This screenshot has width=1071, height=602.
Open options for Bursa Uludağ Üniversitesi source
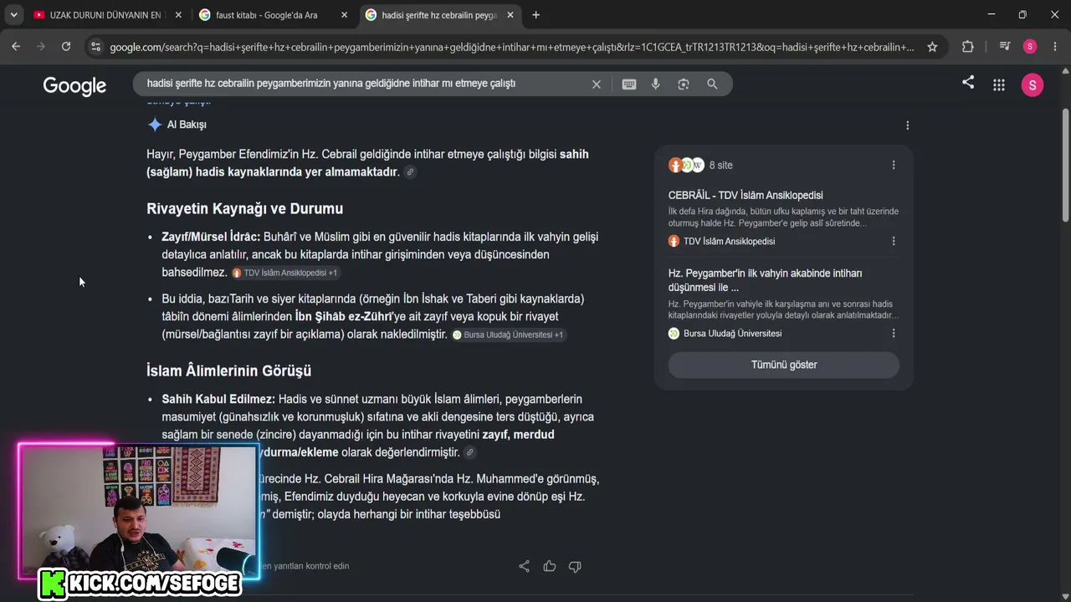894,334
